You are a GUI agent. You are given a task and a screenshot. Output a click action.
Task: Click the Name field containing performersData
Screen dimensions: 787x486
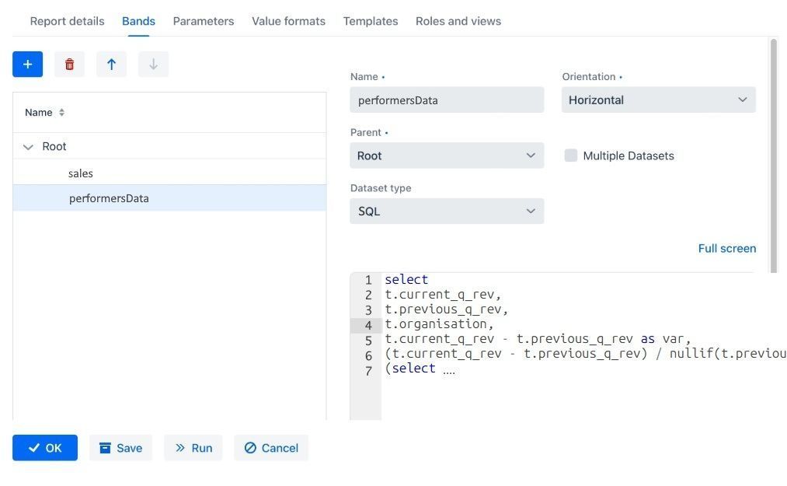click(446, 100)
